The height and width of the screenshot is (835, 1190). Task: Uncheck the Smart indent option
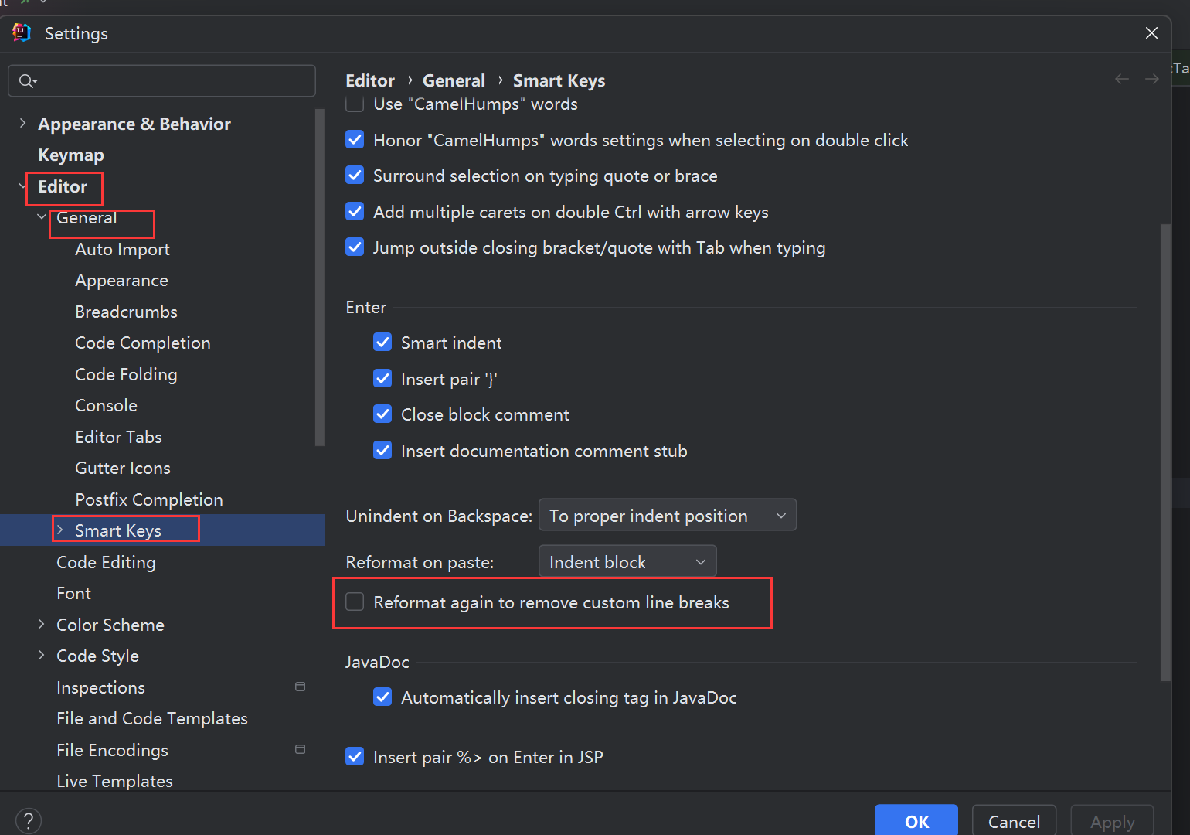coord(382,343)
